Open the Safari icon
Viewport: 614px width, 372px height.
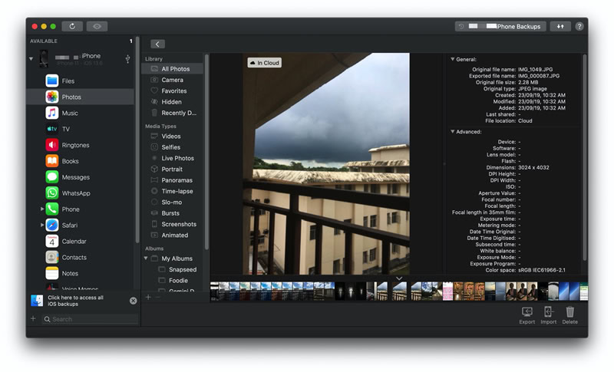click(51, 226)
